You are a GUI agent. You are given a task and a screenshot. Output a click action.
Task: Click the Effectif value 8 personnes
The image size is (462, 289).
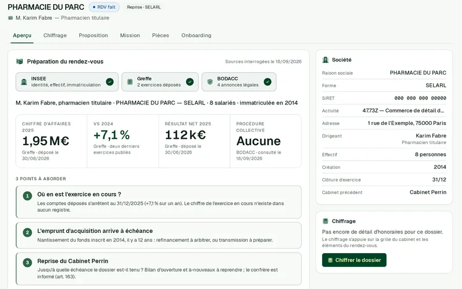click(430, 154)
